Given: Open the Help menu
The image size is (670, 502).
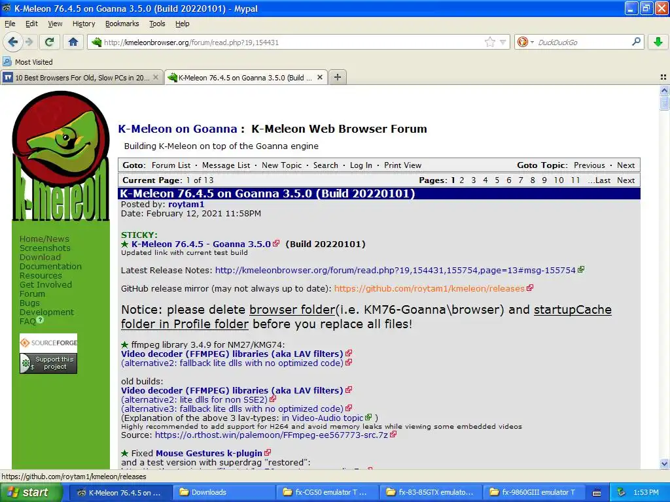Looking at the screenshot, I should click(x=183, y=24).
